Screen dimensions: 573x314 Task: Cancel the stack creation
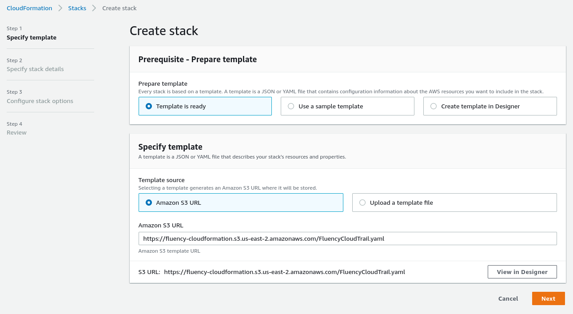click(508, 298)
